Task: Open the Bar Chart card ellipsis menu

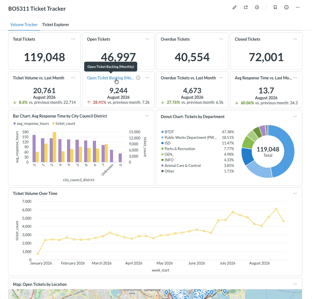Action: coord(147,116)
